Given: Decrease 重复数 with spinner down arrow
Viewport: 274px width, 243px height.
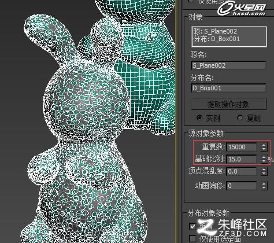Looking at the screenshot, I should (x=264, y=149).
